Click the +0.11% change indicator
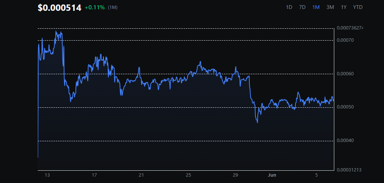Image resolution: width=384 pixels, height=183 pixels. (x=95, y=7)
